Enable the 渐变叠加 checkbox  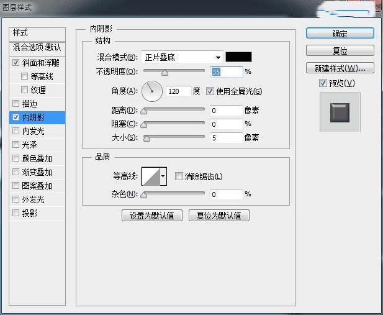[x=16, y=172]
